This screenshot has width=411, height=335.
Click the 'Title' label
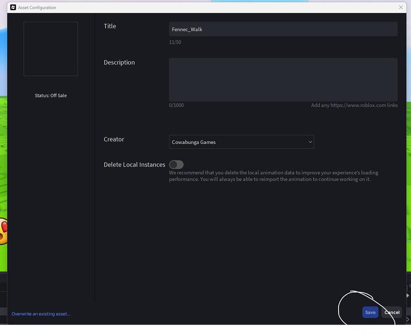point(110,26)
